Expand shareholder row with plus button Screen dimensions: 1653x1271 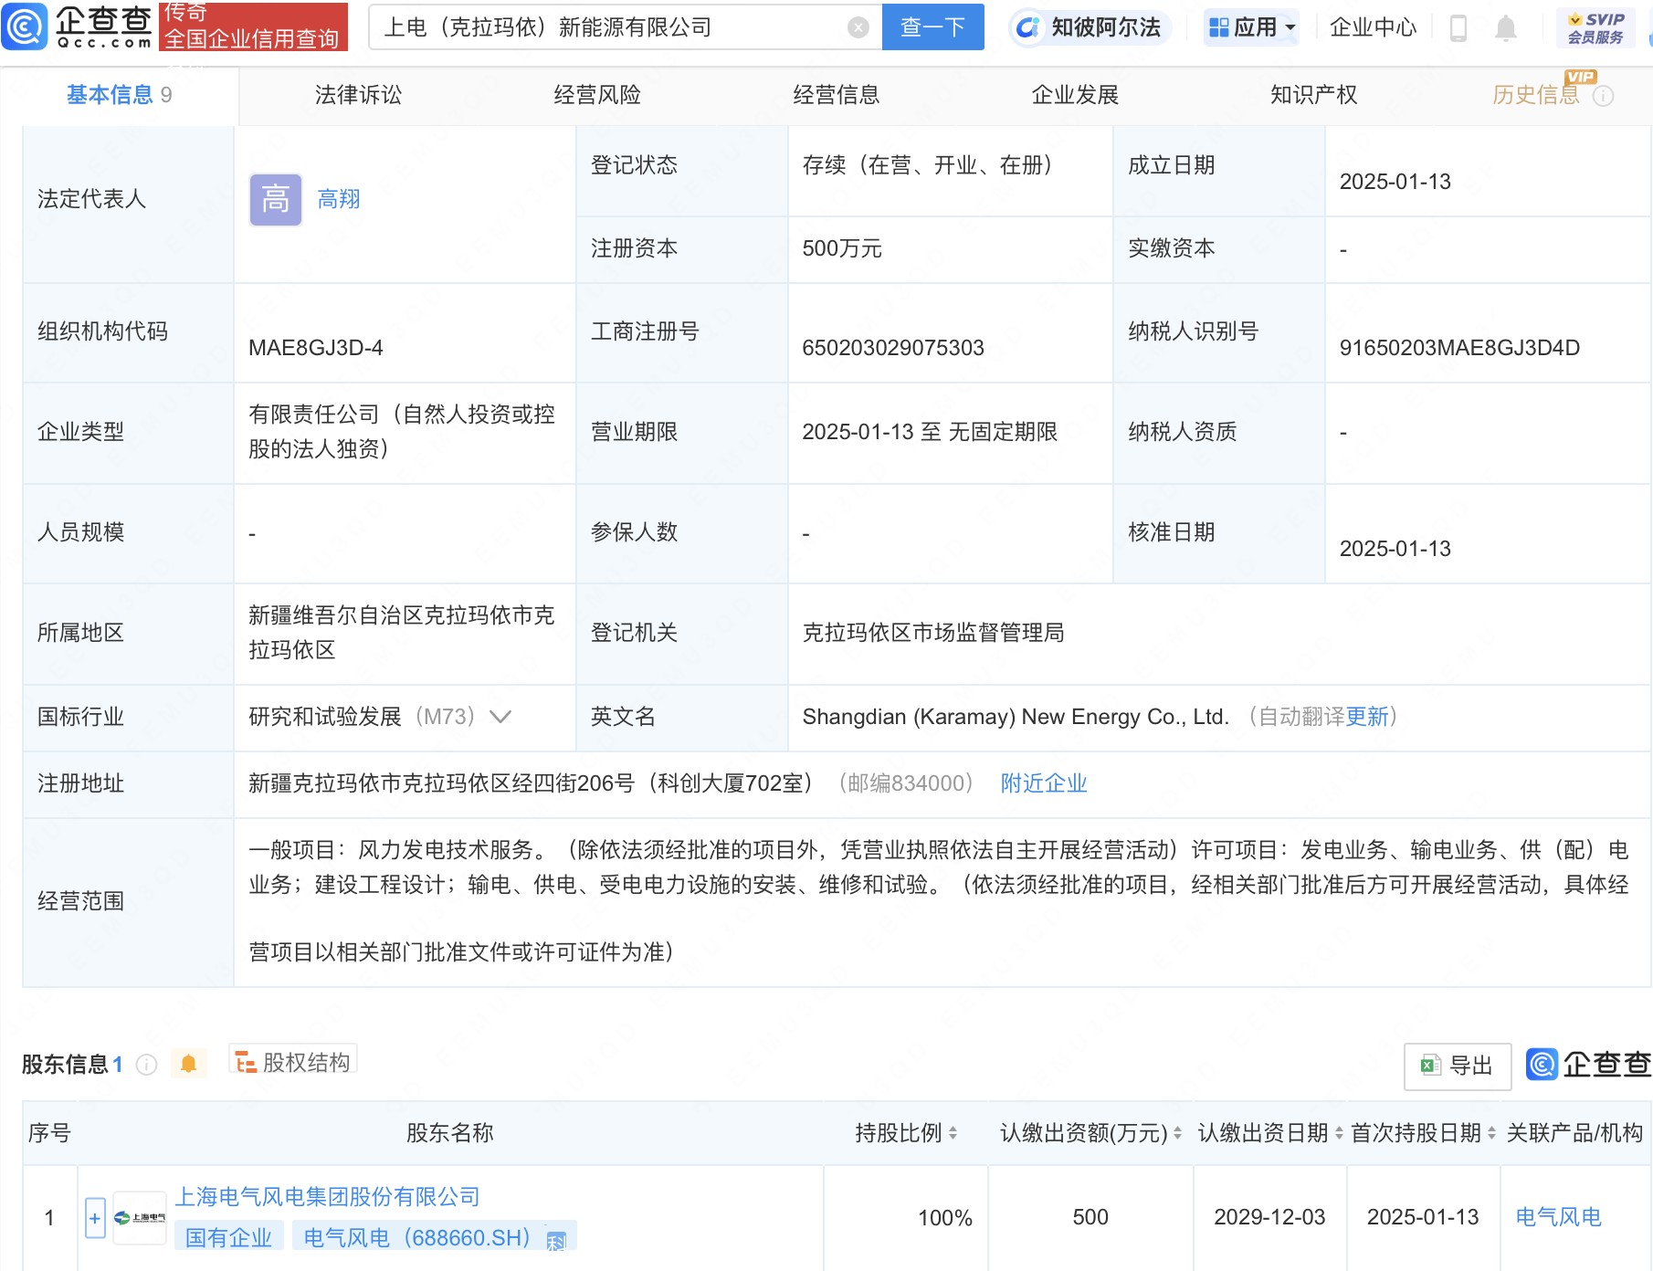coord(95,1218)
